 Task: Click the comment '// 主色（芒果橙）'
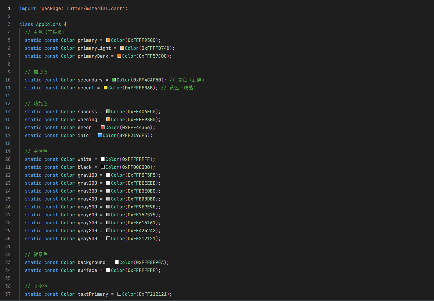[45, 32]
